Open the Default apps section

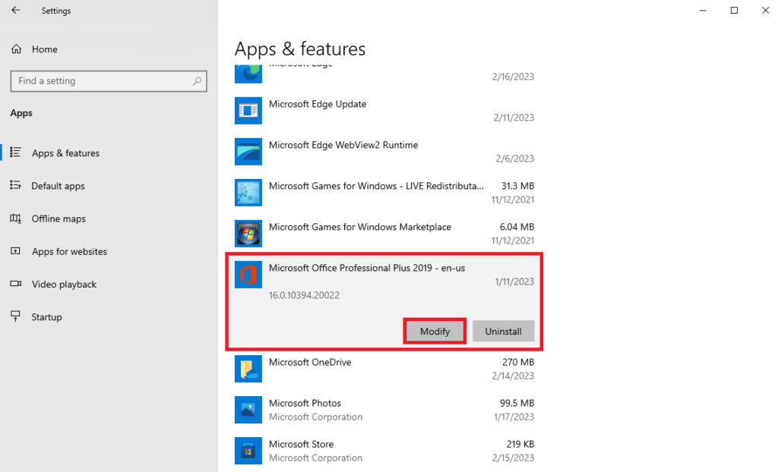click(x=58, y=186)
